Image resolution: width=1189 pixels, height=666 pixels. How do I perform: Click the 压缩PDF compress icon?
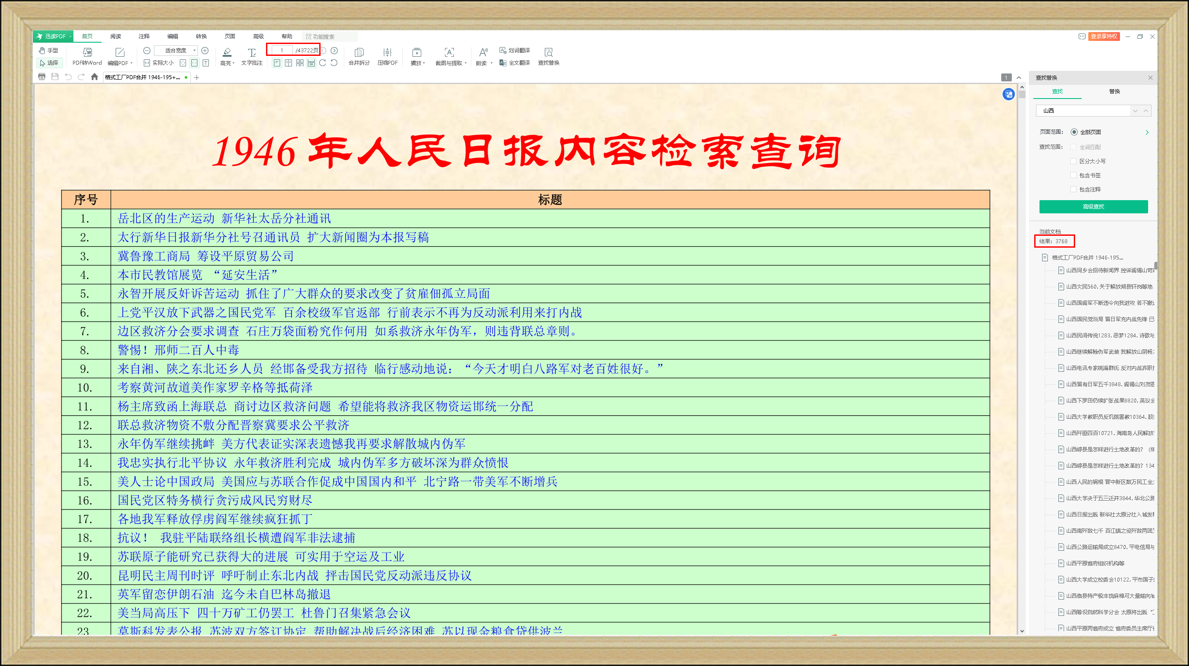[387, 52]
